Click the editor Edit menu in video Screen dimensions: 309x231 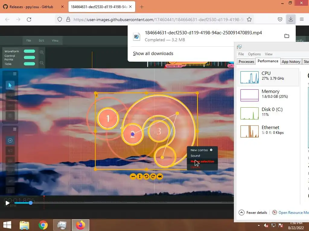click(41, 41)
